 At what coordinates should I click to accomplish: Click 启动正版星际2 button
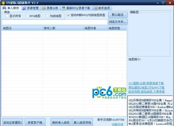(13, 122)
